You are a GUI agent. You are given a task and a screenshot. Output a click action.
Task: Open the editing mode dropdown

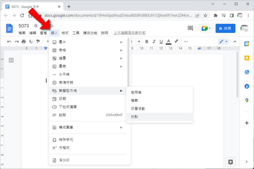pos(224,42)
